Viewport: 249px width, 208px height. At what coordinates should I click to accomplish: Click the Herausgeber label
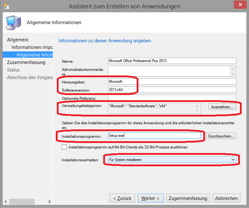pos(74,82)
